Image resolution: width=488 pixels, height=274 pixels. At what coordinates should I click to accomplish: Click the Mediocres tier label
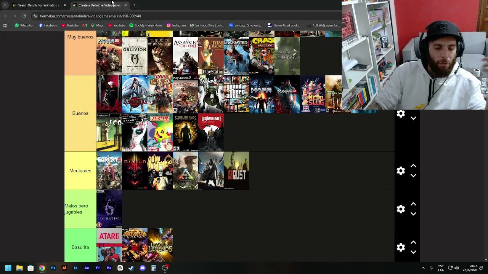80,171
